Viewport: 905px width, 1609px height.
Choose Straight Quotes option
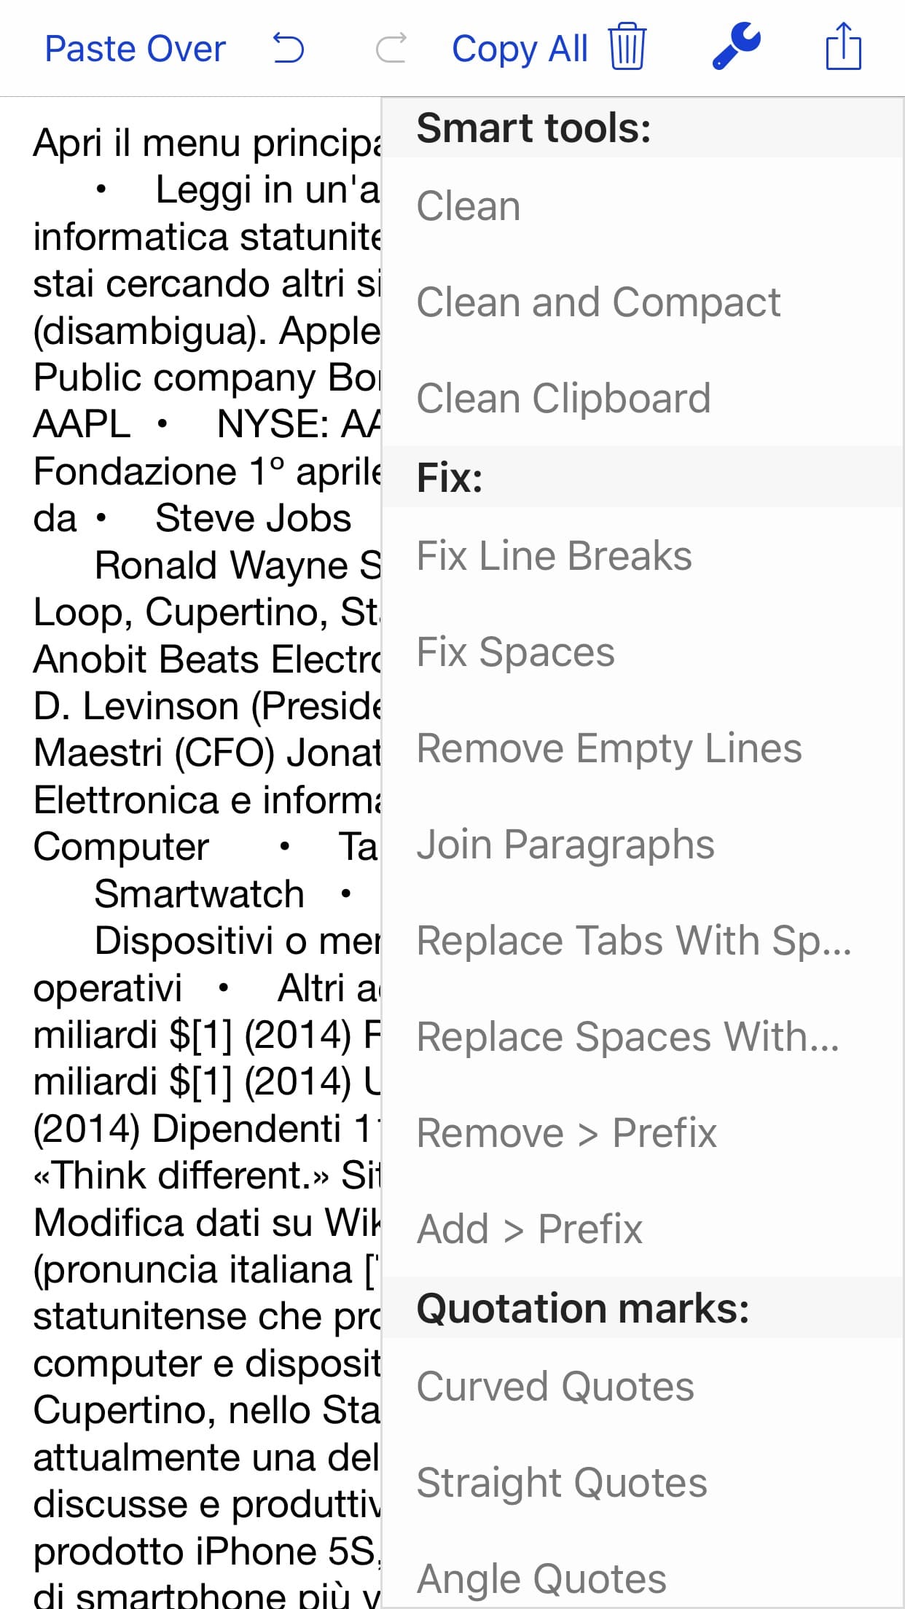point(561,1483)
